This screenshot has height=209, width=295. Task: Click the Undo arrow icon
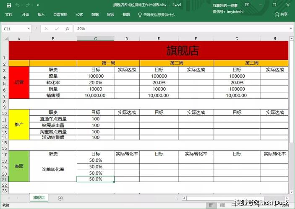18,5
